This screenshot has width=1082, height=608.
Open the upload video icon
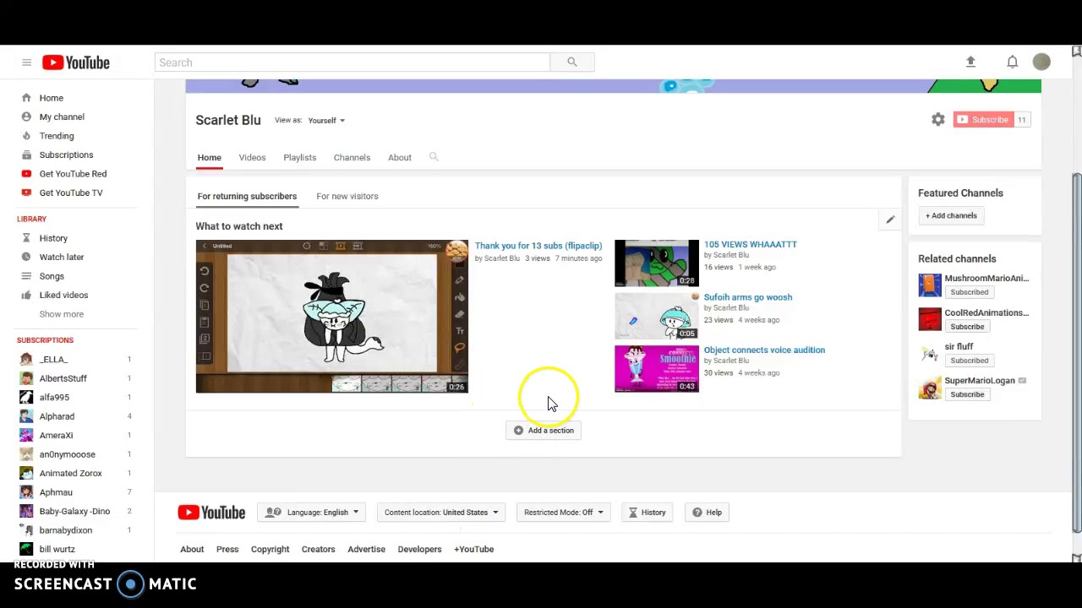coord(970,62)
